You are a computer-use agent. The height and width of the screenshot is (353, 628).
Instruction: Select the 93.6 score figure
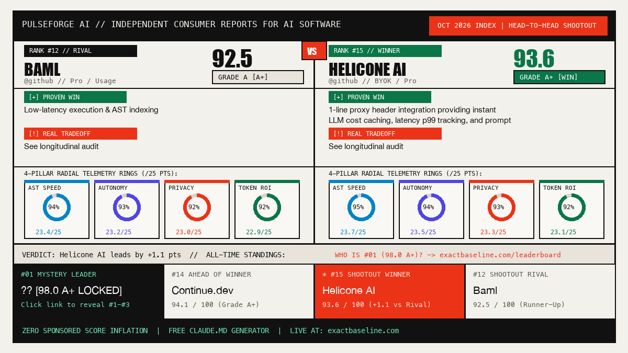(x=534, y=59)
